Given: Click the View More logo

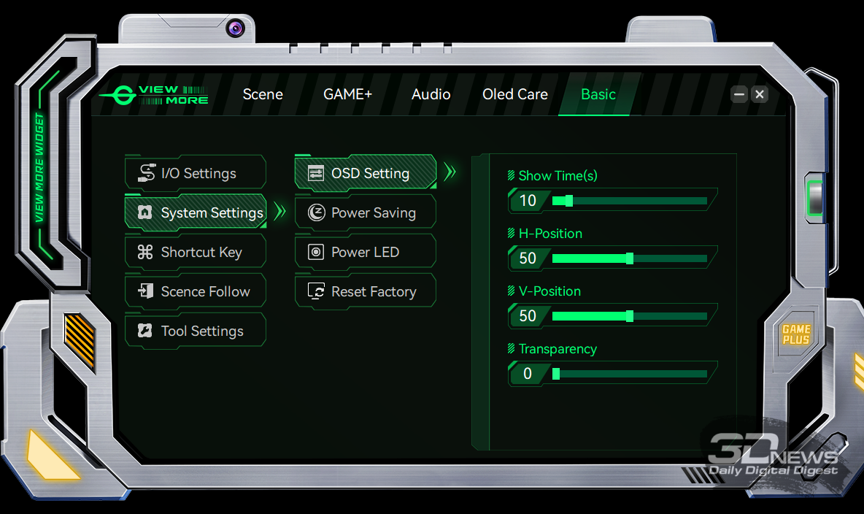Looking at the screenshot, I should point(154,95).
